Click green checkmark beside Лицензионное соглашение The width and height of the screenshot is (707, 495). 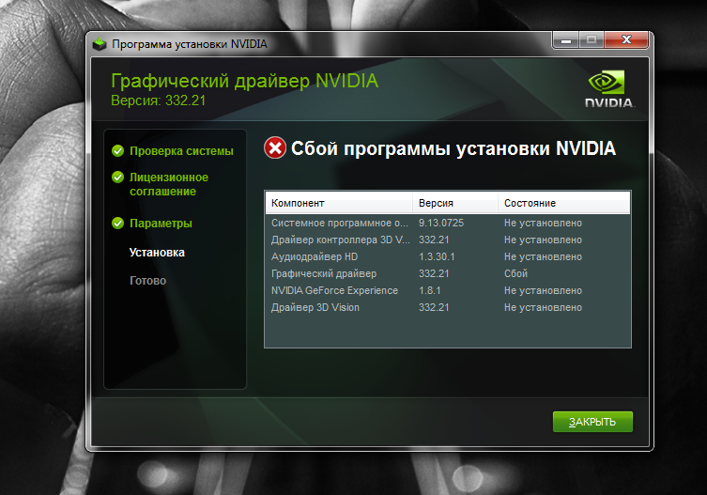117,178
